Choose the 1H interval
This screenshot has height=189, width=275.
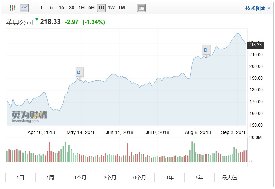pos(81,8)
